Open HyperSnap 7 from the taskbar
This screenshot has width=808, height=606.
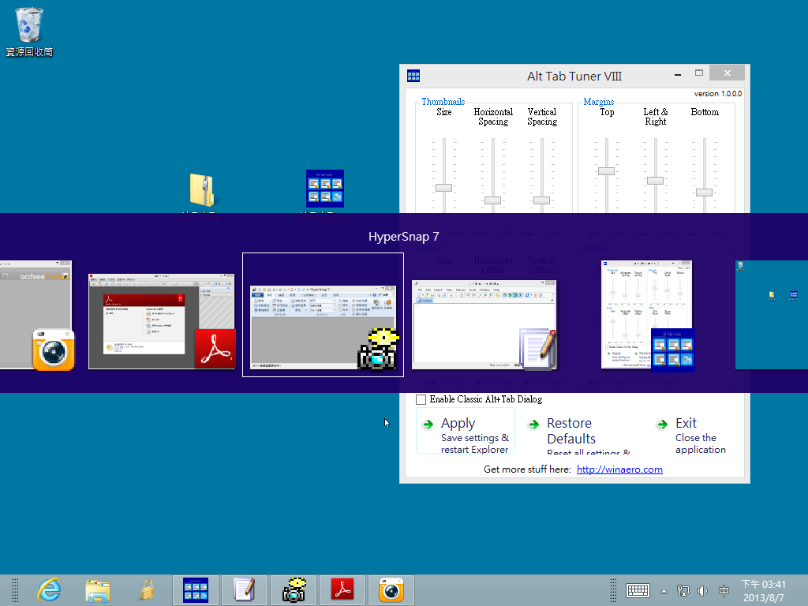(x=294, y=589)
